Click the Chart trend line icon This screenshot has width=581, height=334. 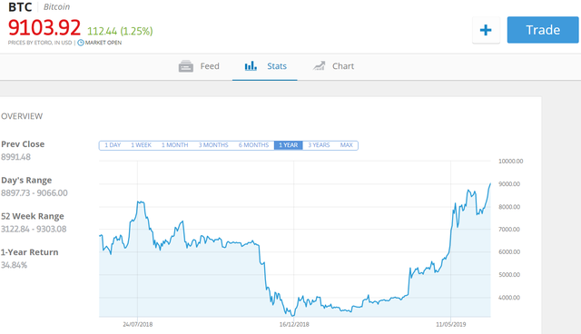tap(319, 66)
